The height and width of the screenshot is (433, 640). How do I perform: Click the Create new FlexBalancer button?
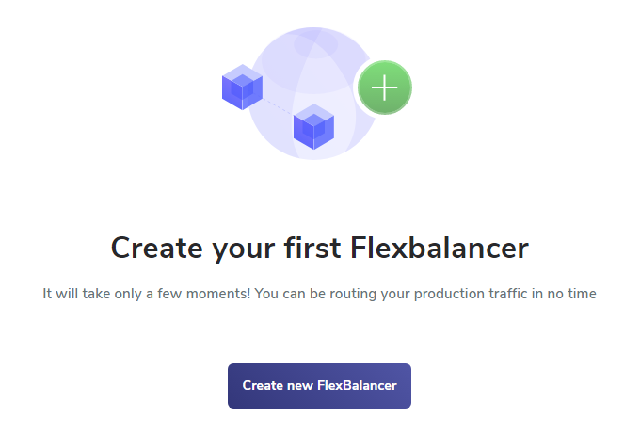[319, 386]
